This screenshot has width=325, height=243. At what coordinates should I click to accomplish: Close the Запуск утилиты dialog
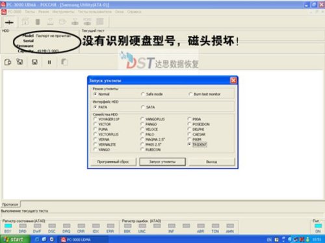click(x=233, y=80)
